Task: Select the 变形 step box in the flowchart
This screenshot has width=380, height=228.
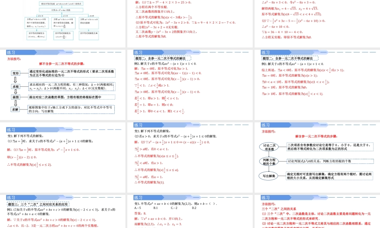Action: click(x=16, y=73)
